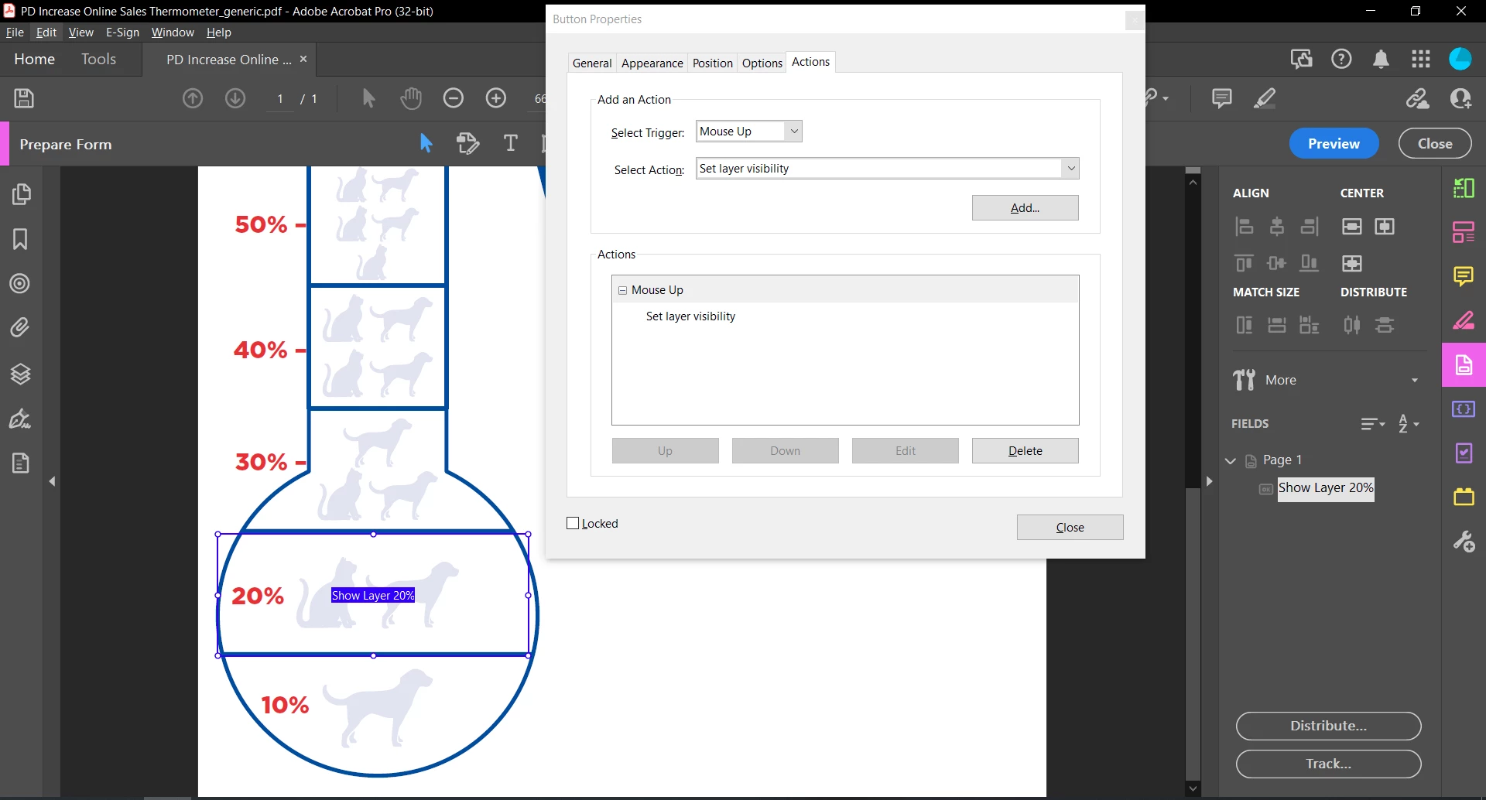
Task: Close the Button Properties dialog
Action: tap(1070, 528)
